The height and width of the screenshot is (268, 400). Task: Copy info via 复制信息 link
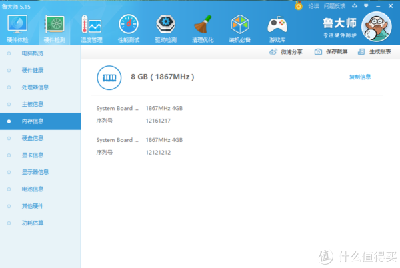pyautogui.click(x=360, y=77)
